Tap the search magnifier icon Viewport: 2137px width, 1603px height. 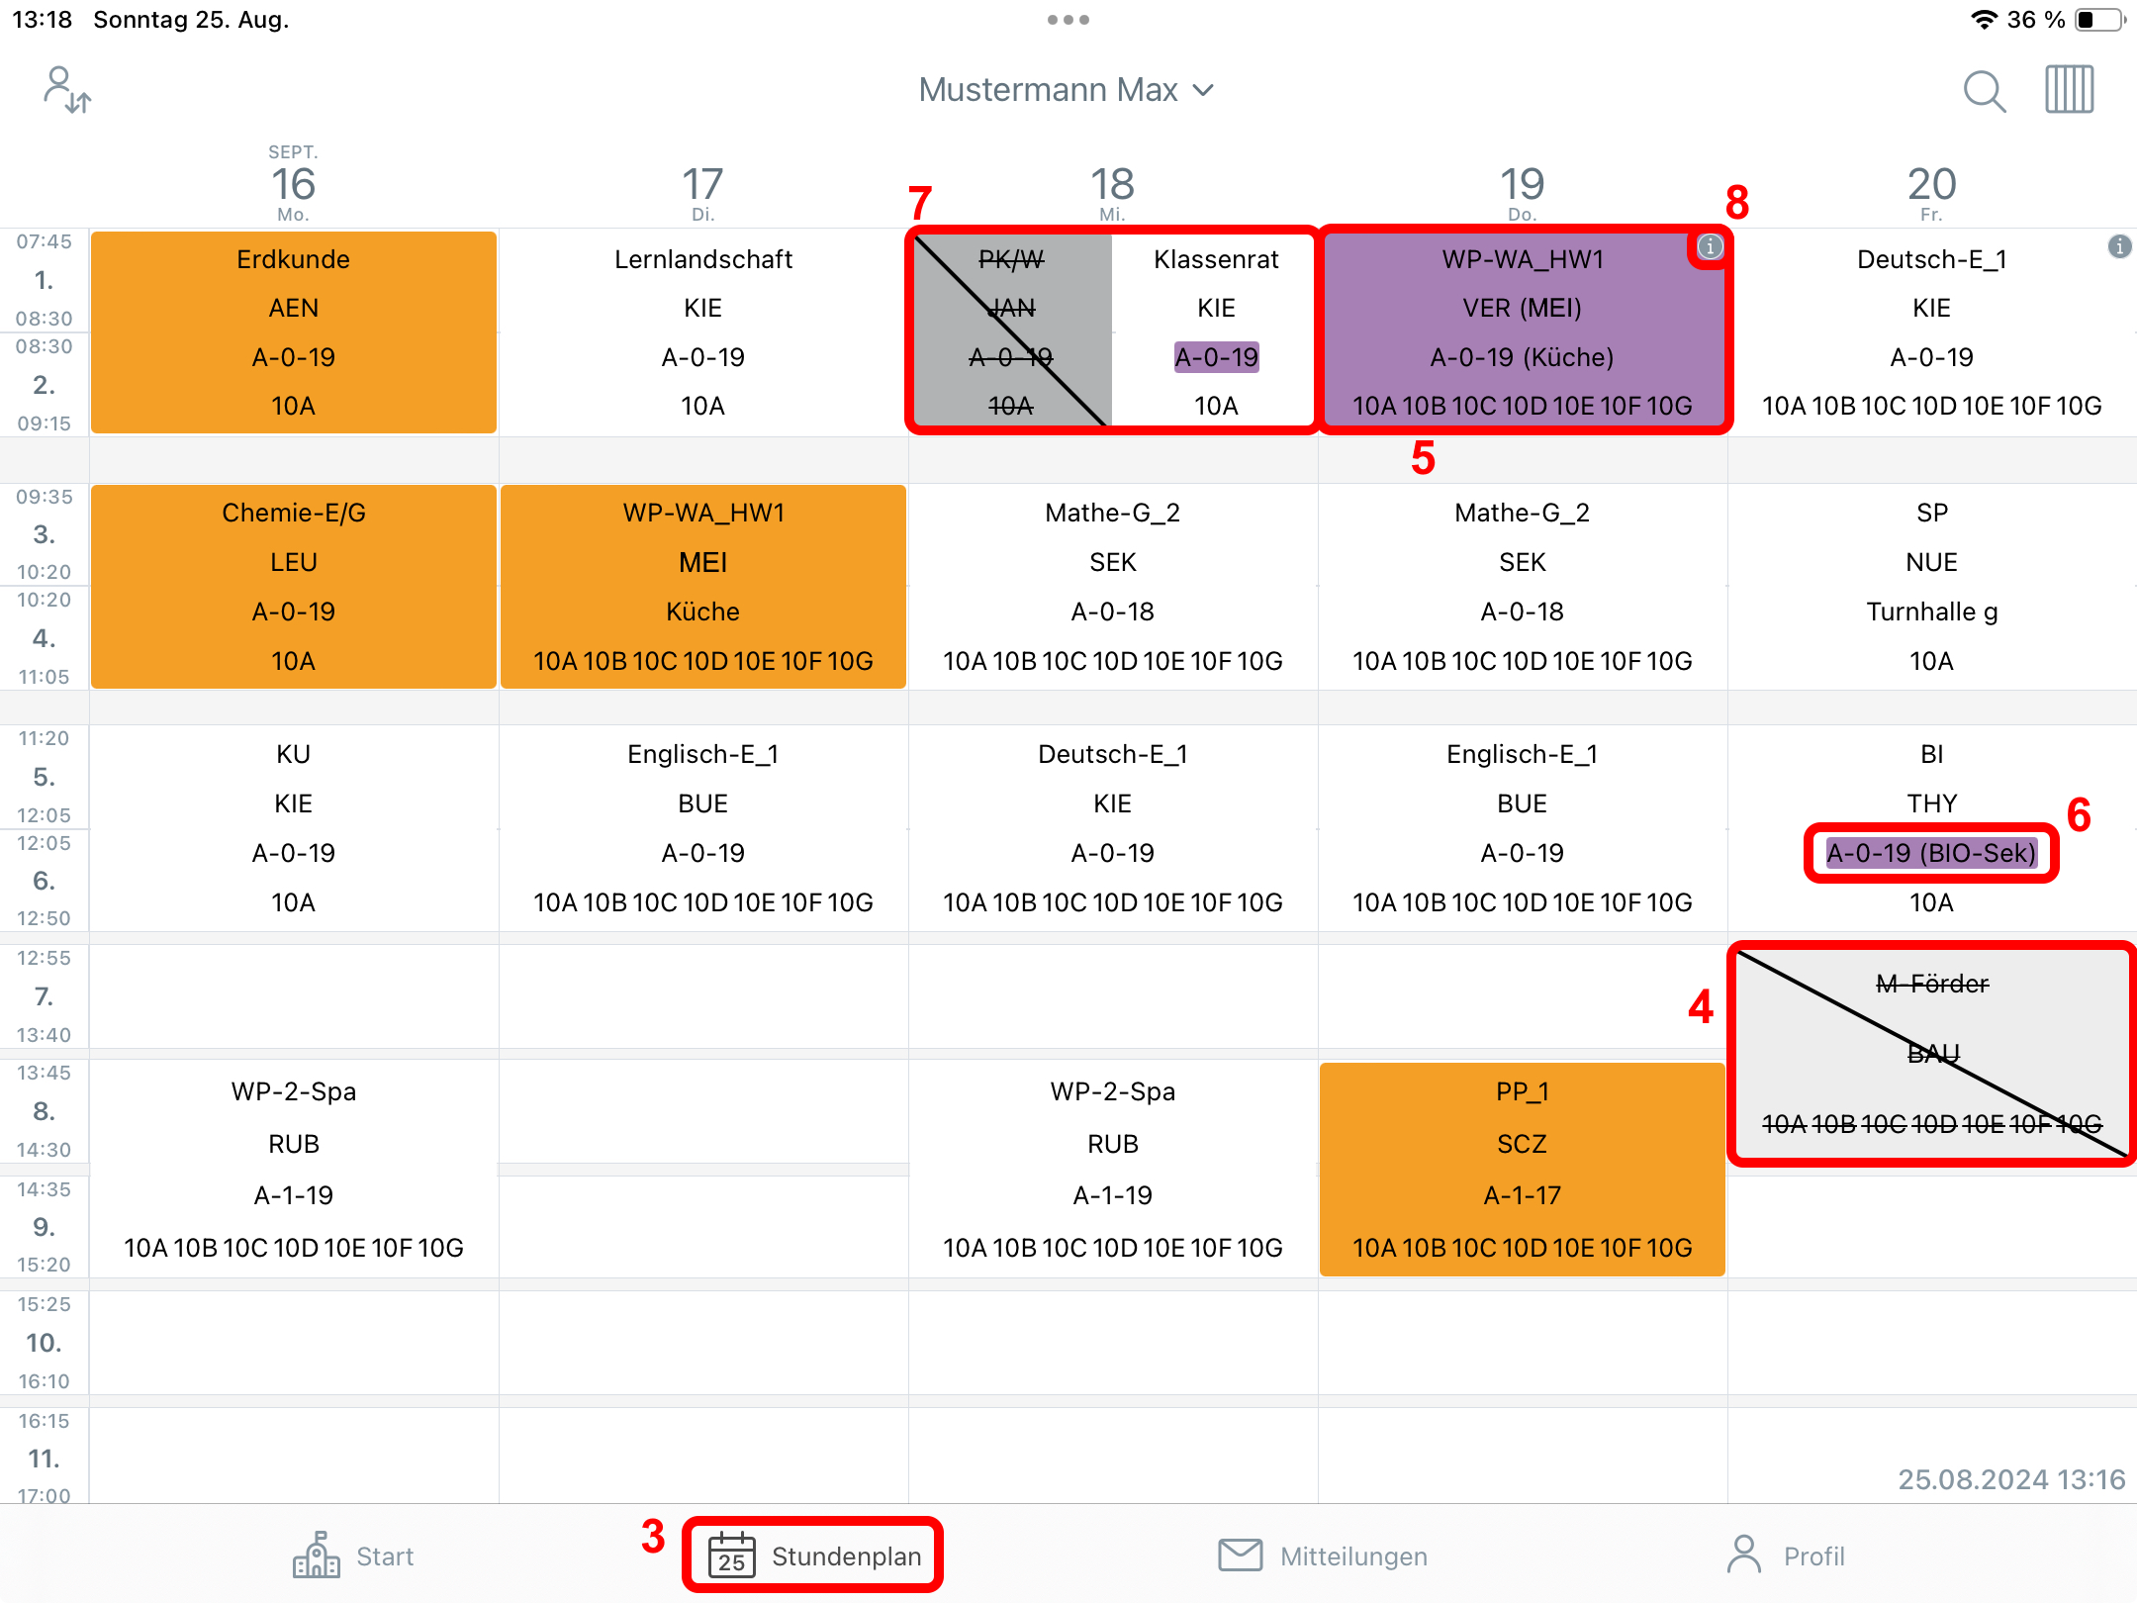click(1984, 92)
